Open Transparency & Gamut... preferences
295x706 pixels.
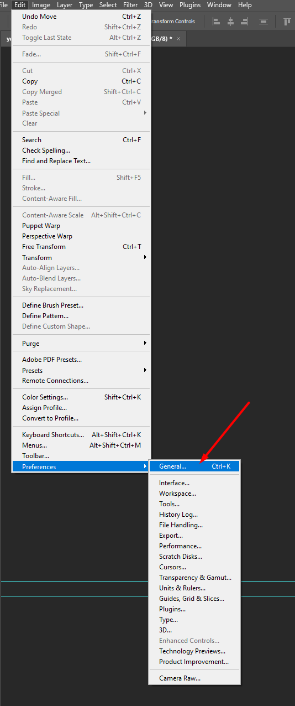[194, 578]
